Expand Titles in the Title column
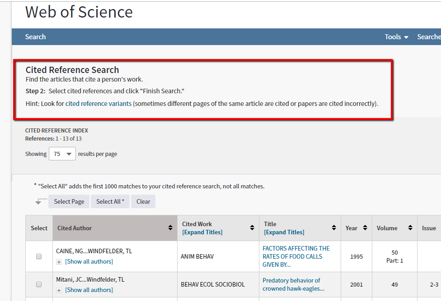Image resolution: width=441 pixels, height=301 pixels. [x=284, y=232]
